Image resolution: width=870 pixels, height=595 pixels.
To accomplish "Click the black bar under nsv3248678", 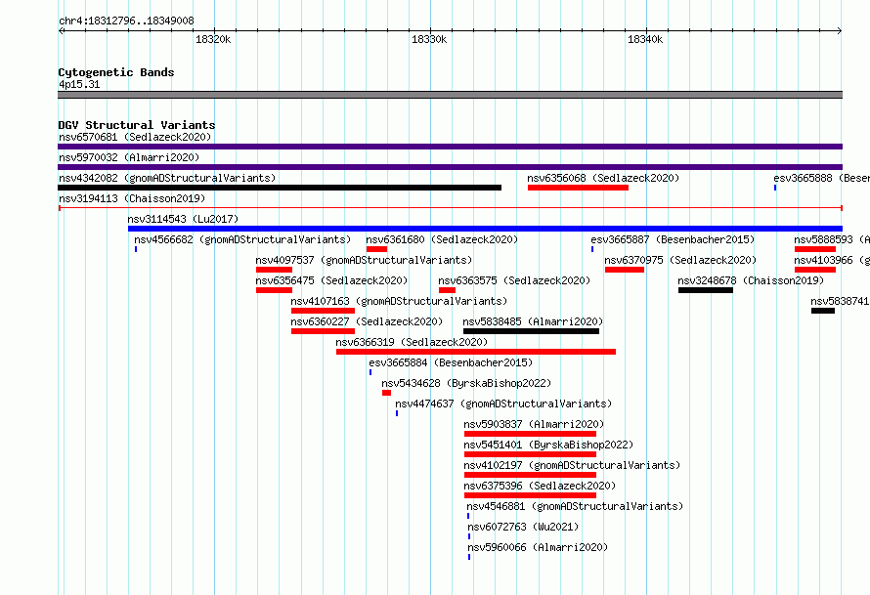I will [706, 290].
